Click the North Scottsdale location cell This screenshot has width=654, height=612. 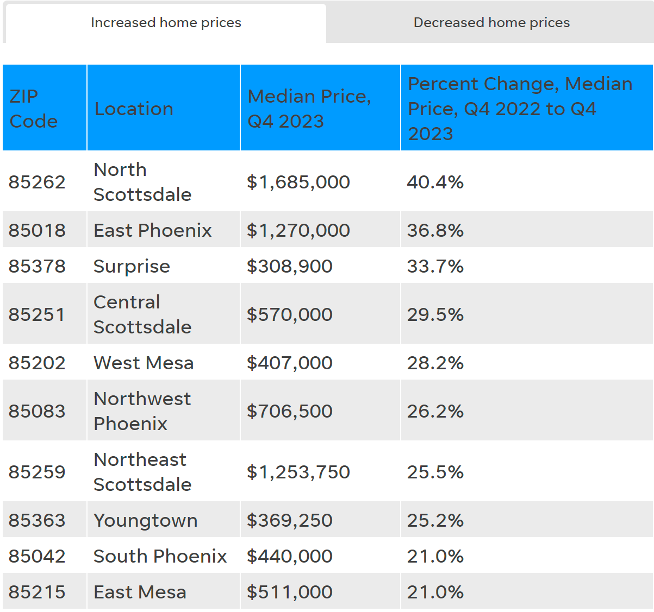(x=142, y=182)
